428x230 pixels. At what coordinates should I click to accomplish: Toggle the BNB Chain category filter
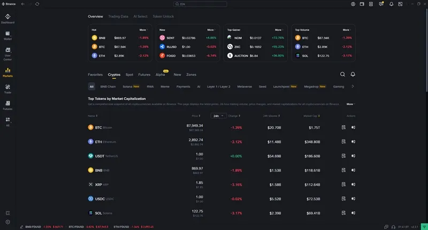coord(108,86)
